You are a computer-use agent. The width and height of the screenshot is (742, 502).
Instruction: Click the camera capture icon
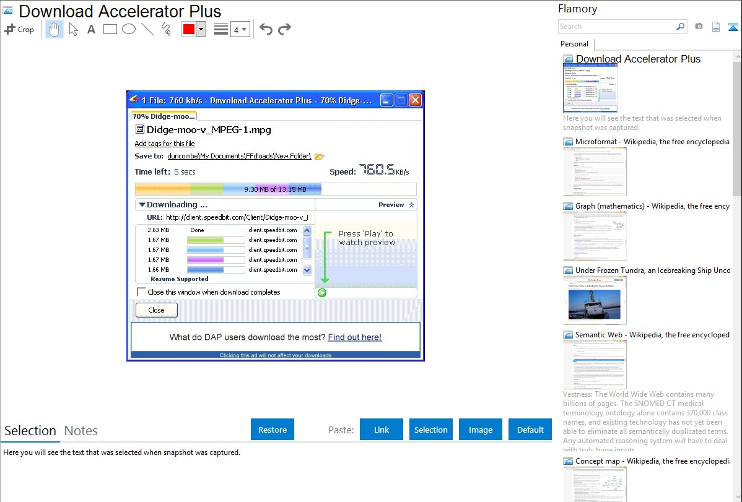[699, 27]
